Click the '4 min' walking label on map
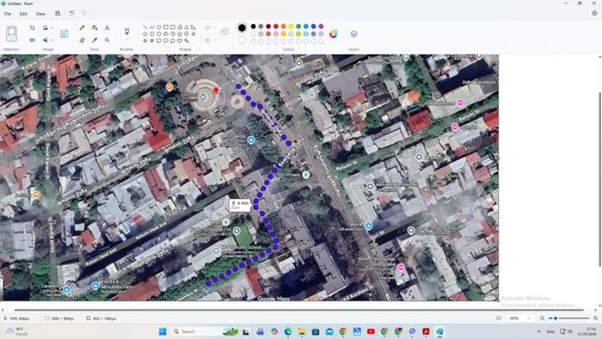The image size is (602, 339). point(240,205)
